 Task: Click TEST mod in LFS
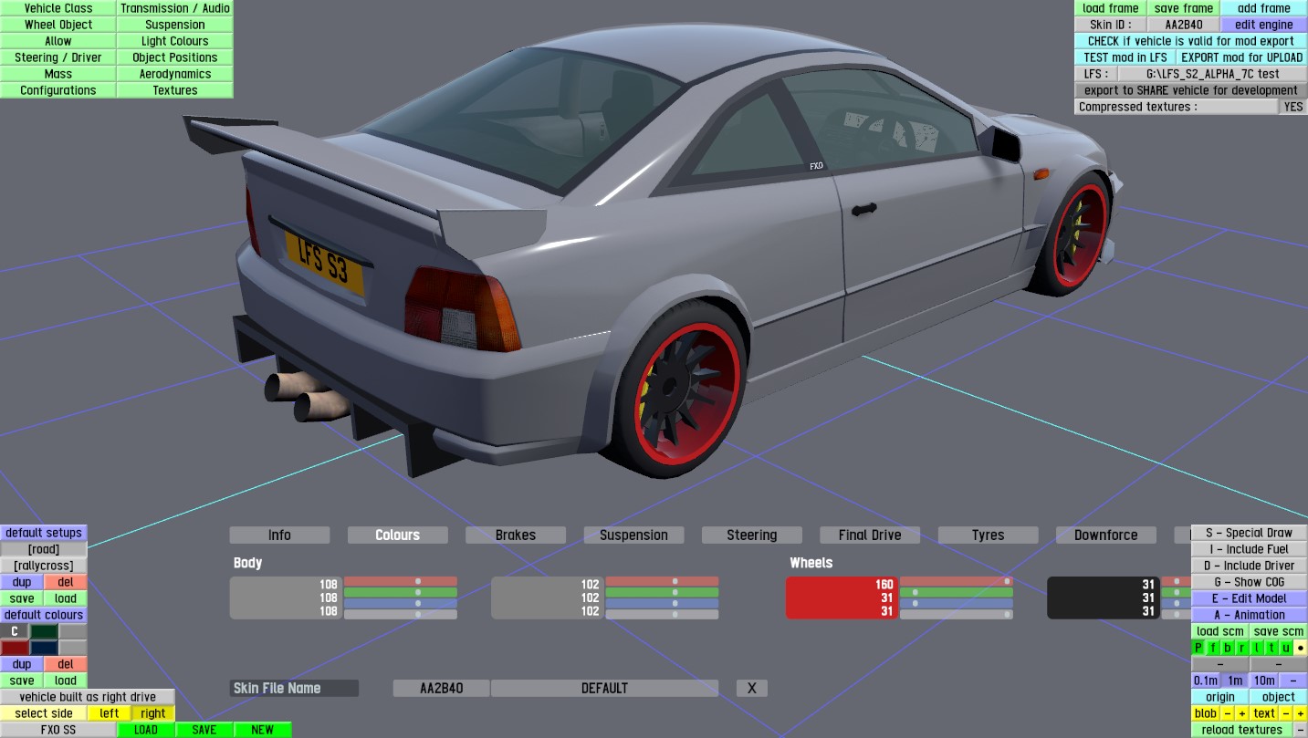[x=1125, y=57]
